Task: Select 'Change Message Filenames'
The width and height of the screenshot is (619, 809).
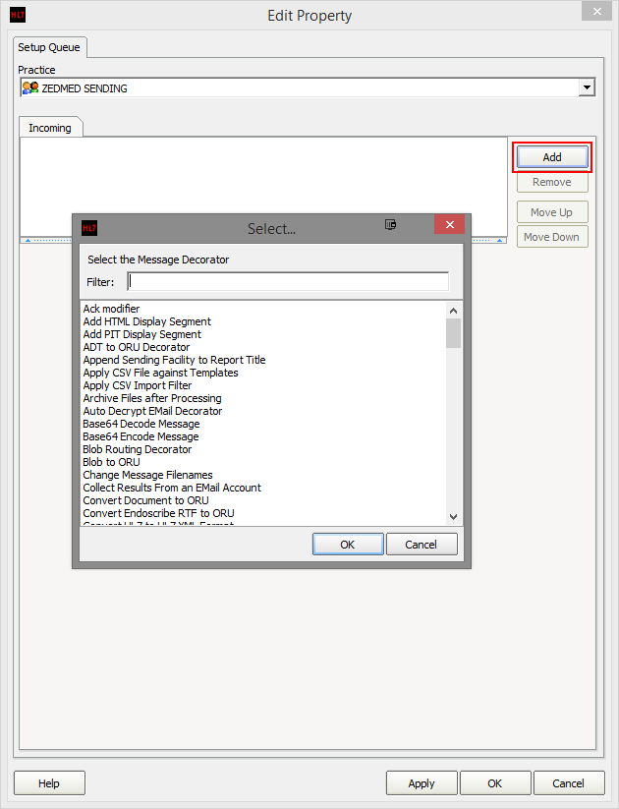Action: pyautogui.click(x=148, y=475)
